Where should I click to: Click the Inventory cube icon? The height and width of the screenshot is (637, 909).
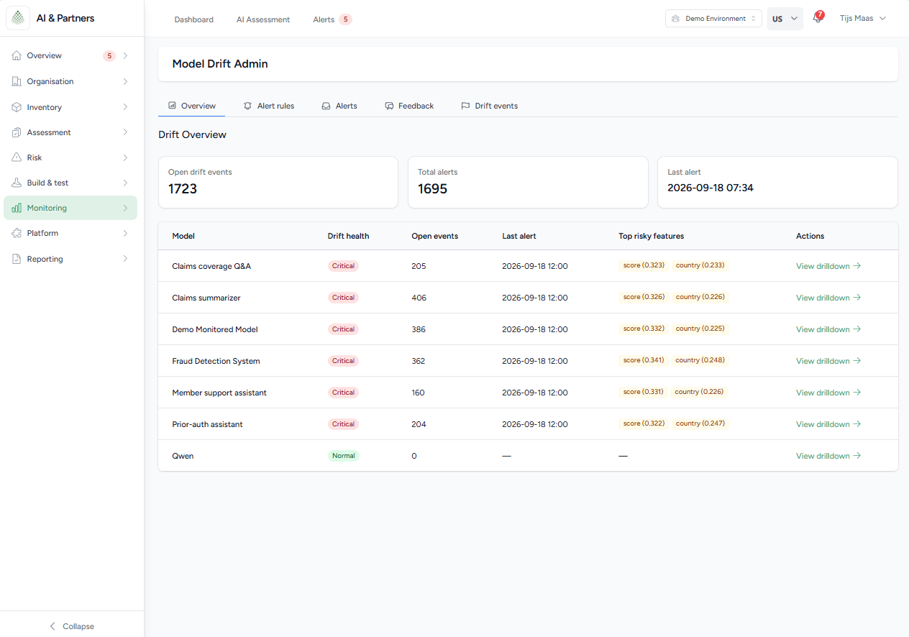coord(17,107)
